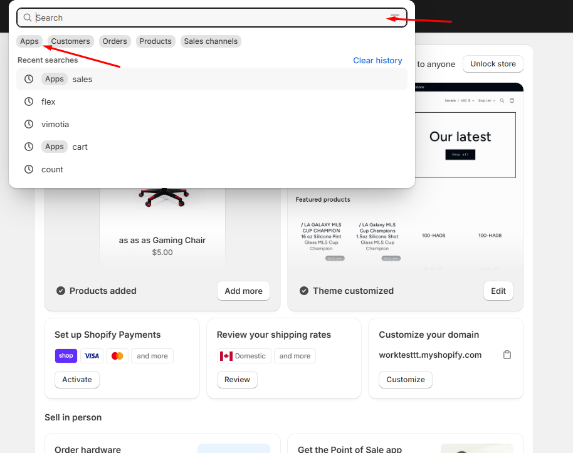Click Unlock store button
Viewport: 573px width, 453px height.
493,64
